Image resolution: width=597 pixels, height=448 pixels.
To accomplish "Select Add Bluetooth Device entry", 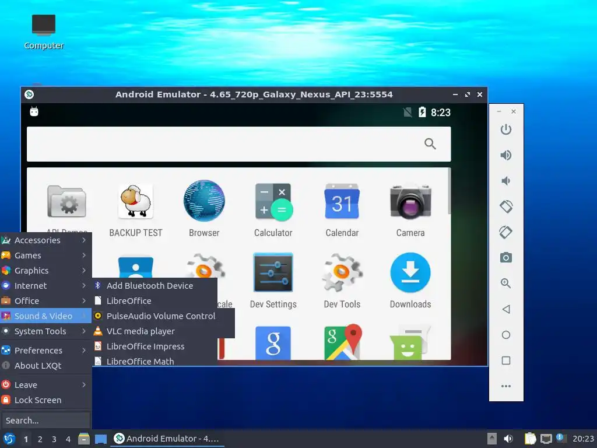I will (x=154, y=285).
